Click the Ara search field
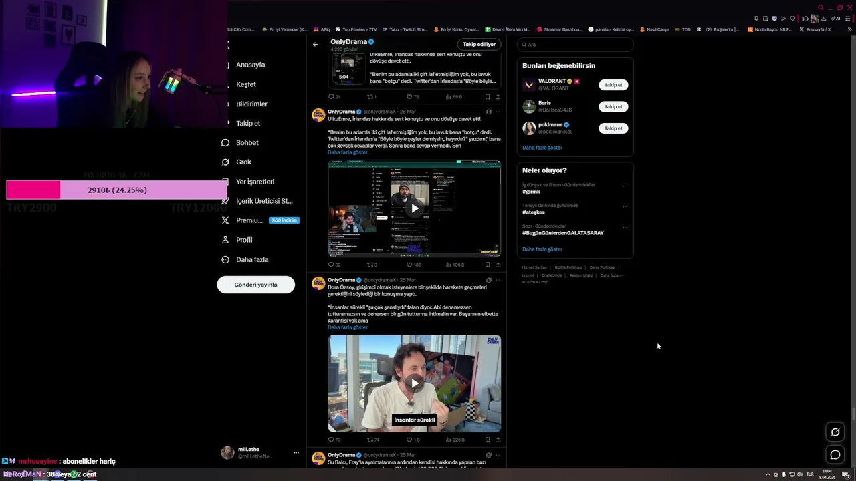The height and width of the screenshot is (481, 856). click(575, 45)
